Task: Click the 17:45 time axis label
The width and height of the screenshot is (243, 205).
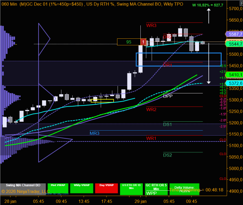Action: (x=107, y=202)
